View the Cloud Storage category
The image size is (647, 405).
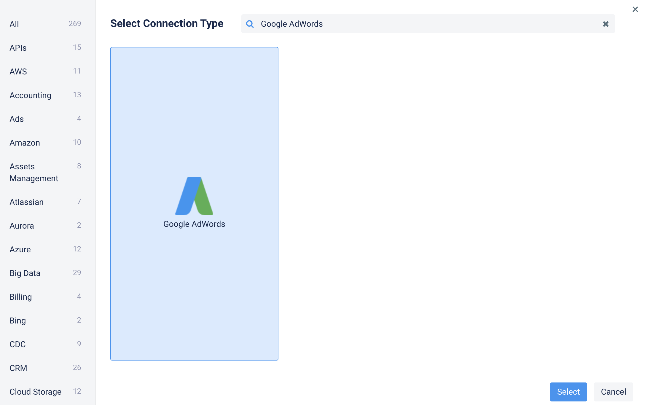click(x=45, y=391)
